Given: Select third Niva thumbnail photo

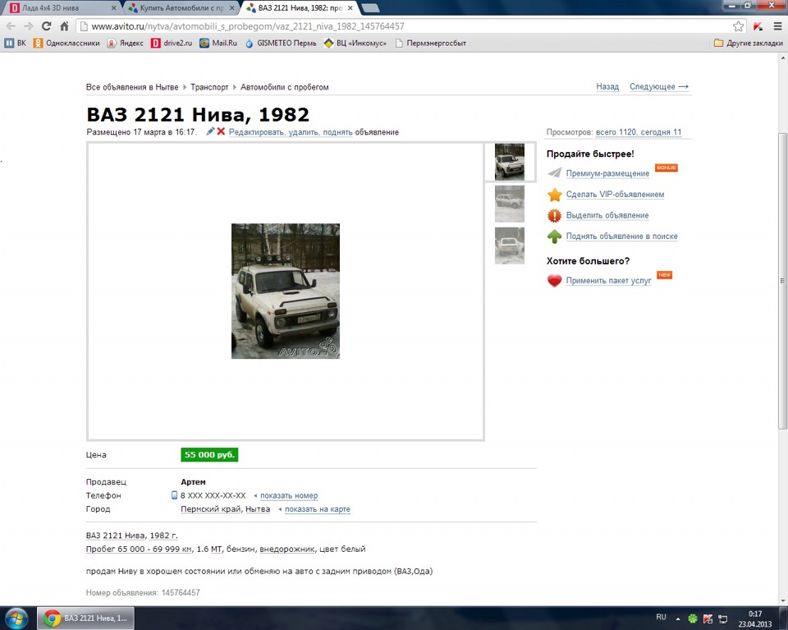Looking at the screenshot, I should 510,246.
